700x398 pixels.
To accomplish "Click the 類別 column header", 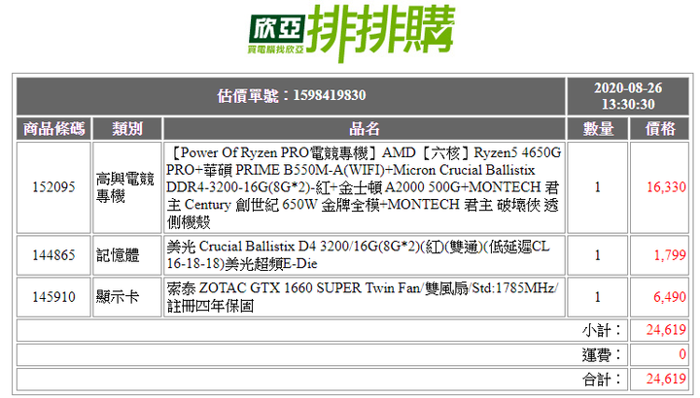I will tap(127, 129).
